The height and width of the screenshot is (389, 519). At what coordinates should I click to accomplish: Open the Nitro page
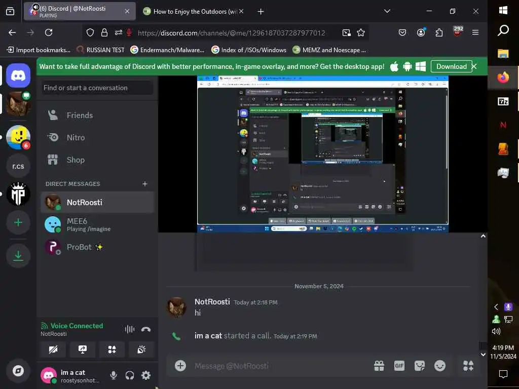coord(97,137)
